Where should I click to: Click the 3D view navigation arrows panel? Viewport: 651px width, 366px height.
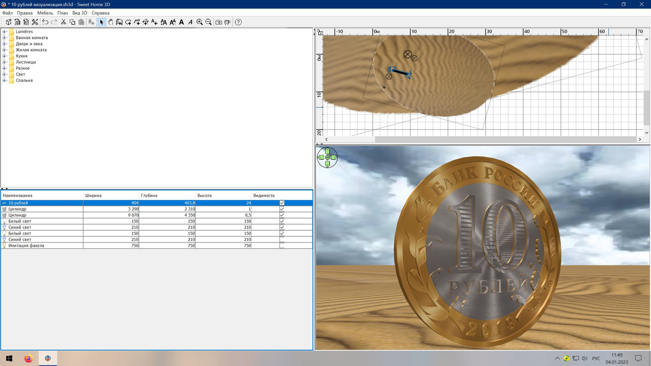(327, 158)
